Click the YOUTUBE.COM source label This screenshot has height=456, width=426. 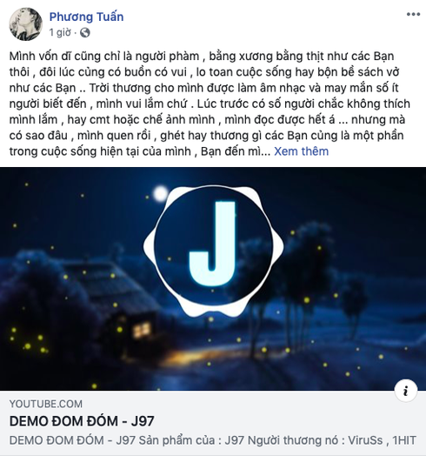46,404
